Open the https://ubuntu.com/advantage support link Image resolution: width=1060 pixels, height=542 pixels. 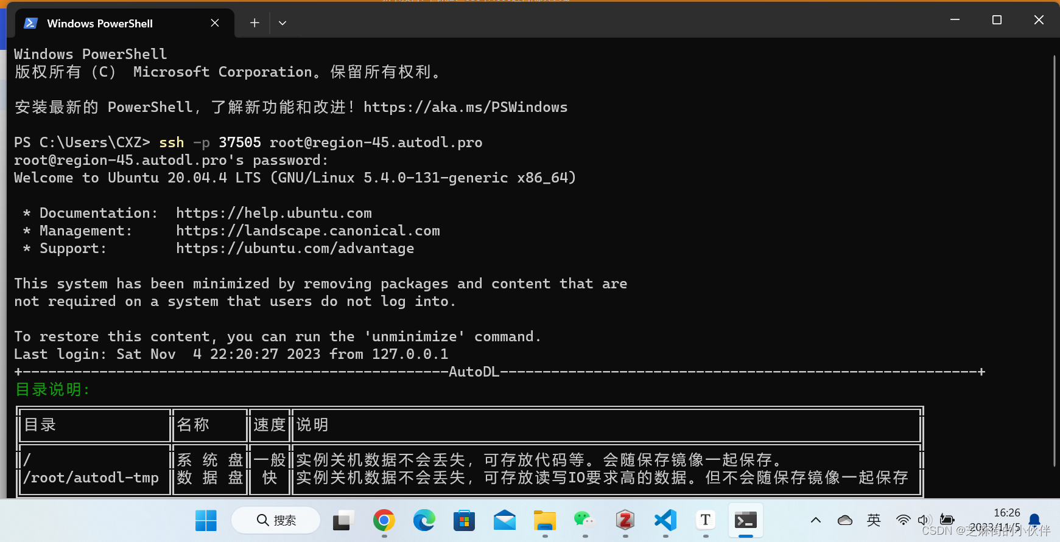tap(295, 249)
